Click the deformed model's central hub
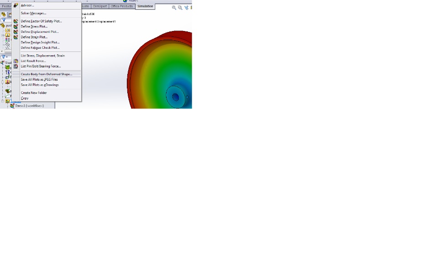 point(175,97)
